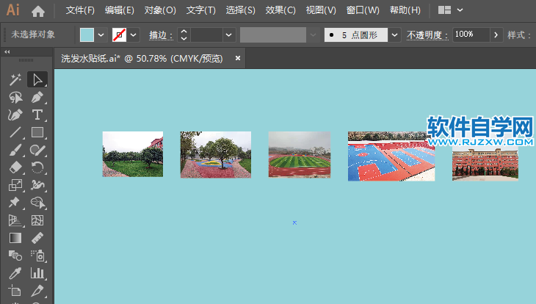Select the Warp tool

pyautogui.click(x=37, y=185)
